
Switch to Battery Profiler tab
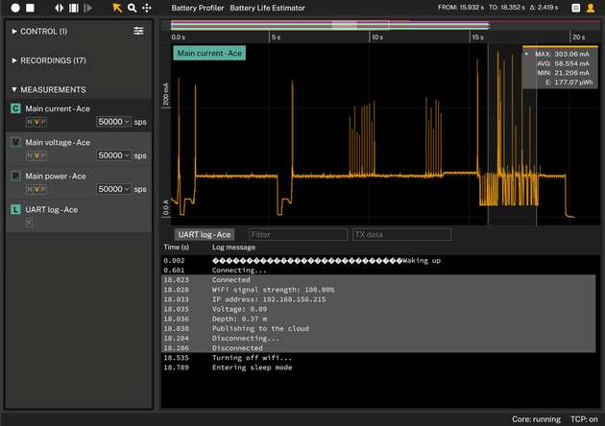click(x=197, y=8)
